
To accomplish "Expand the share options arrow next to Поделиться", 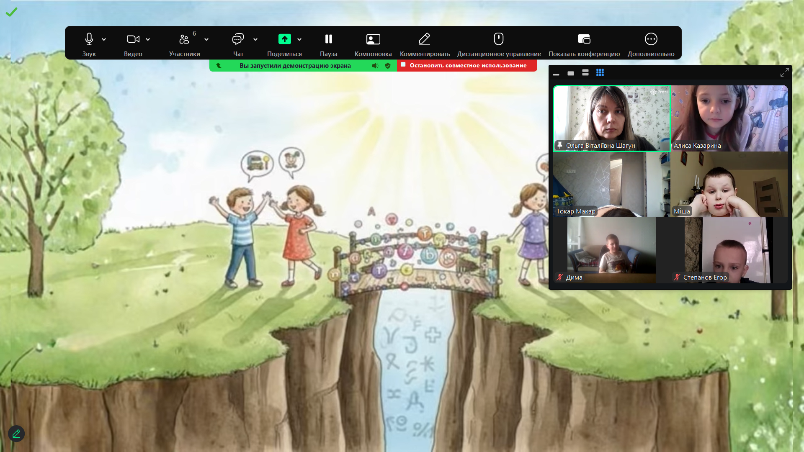I will click(299, 39).
